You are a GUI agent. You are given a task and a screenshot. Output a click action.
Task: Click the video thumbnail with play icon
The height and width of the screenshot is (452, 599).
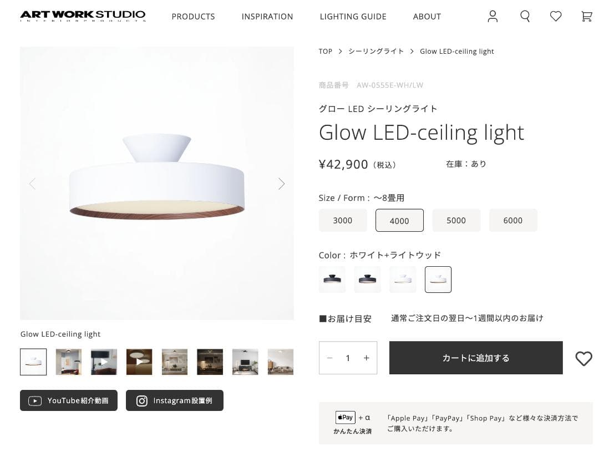click(x=104, y=361)
